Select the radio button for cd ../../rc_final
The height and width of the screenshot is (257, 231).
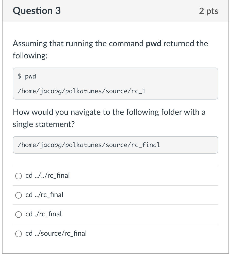pyautogui.click(x=18, y=175)
